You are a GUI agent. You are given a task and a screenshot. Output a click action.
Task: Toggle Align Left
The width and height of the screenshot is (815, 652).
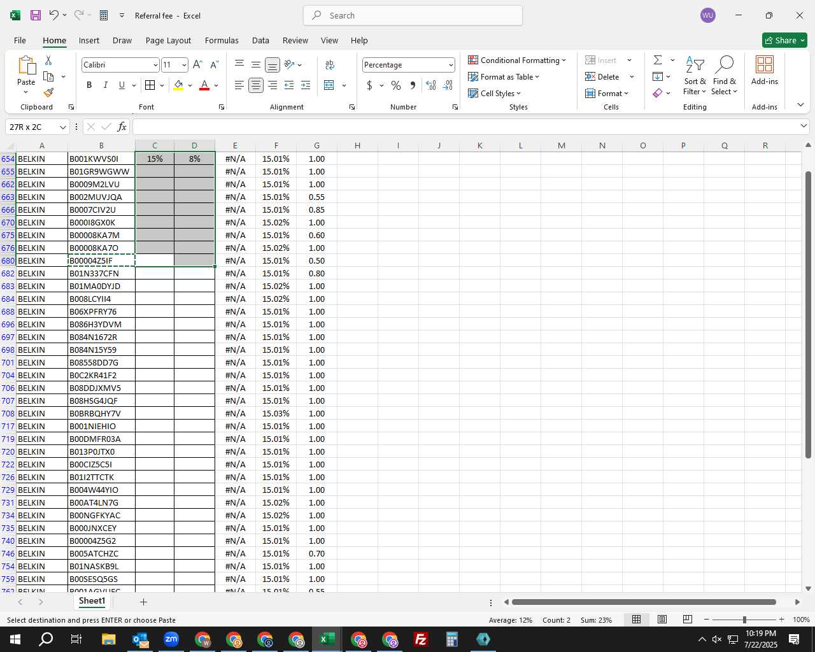239,85
